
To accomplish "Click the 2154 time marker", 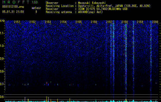I will point(63,22).
